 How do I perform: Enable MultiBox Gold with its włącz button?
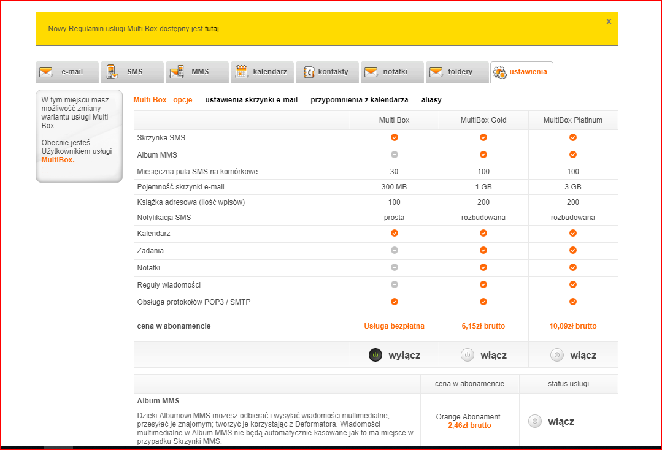(483, 354)
